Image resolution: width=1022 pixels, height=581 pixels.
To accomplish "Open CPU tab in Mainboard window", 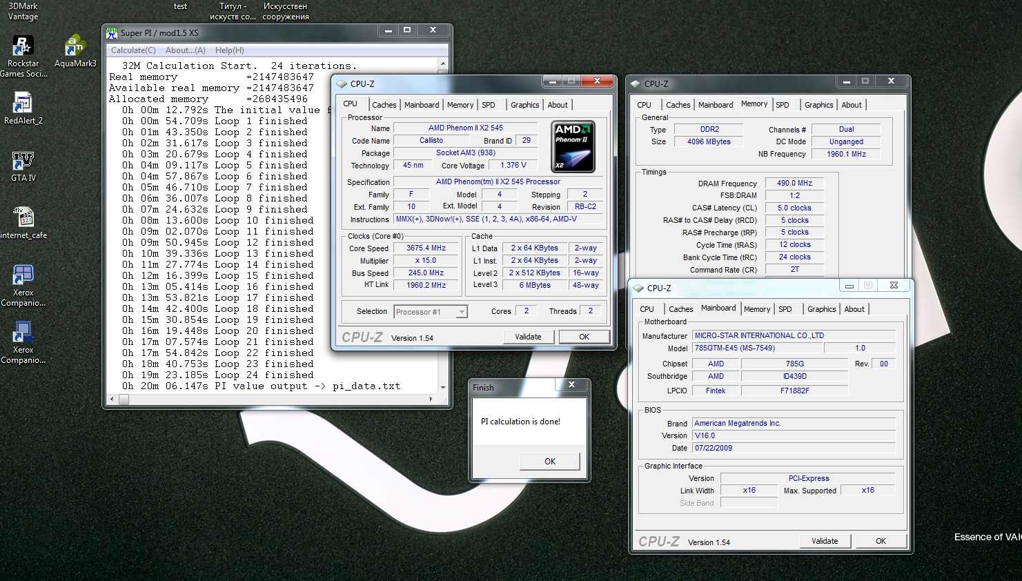I will pyautogui.click(x=647, y=309).
